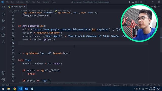Open the Run and Debug view
This screenshot has width=162, height=91.
(3, 28)
